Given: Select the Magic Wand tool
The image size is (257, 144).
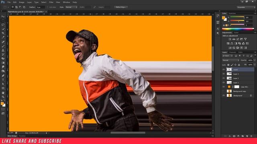Looking at the screenshot, I should click(3, 29).
